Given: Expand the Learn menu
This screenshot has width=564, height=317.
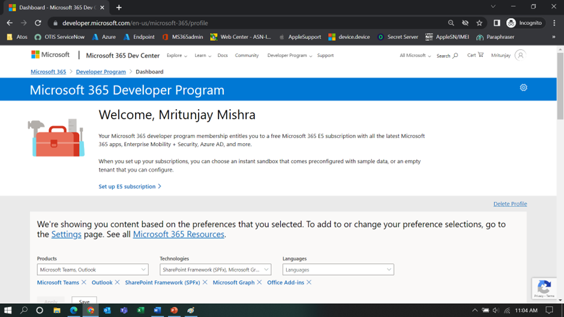Looking at the screenshot, I should coord(203,55).
